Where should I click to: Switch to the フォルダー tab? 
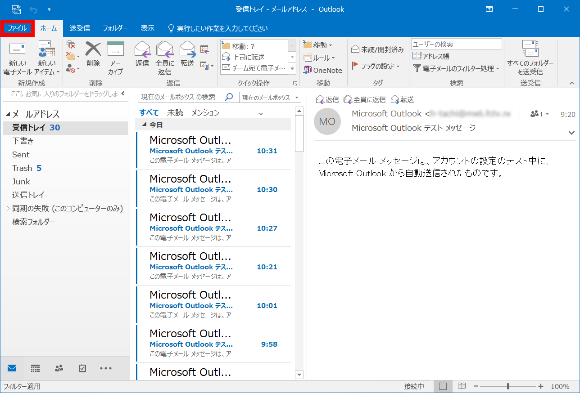click(x=115, y=28)
